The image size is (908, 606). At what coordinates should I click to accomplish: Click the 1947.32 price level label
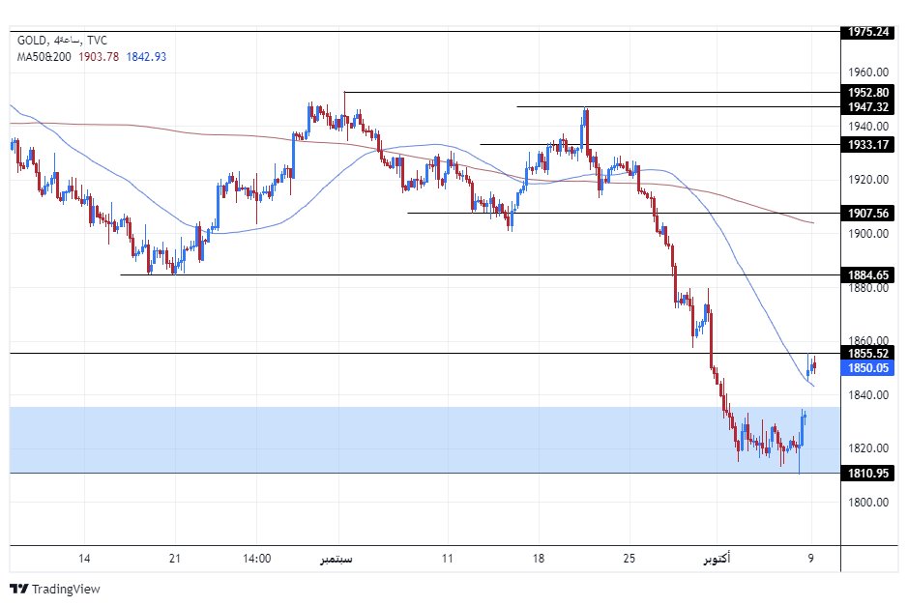coord(868,107)
